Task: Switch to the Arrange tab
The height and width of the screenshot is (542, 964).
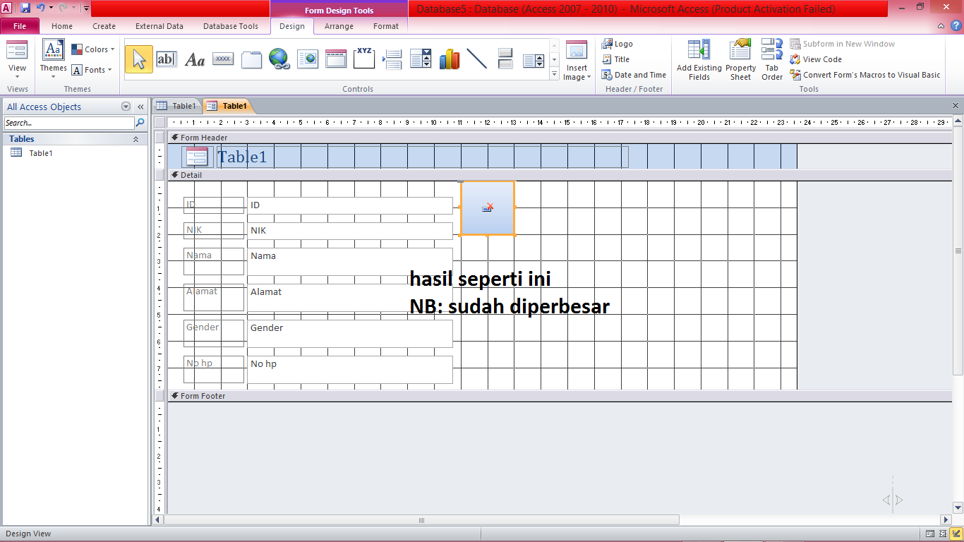Action: 339,26
